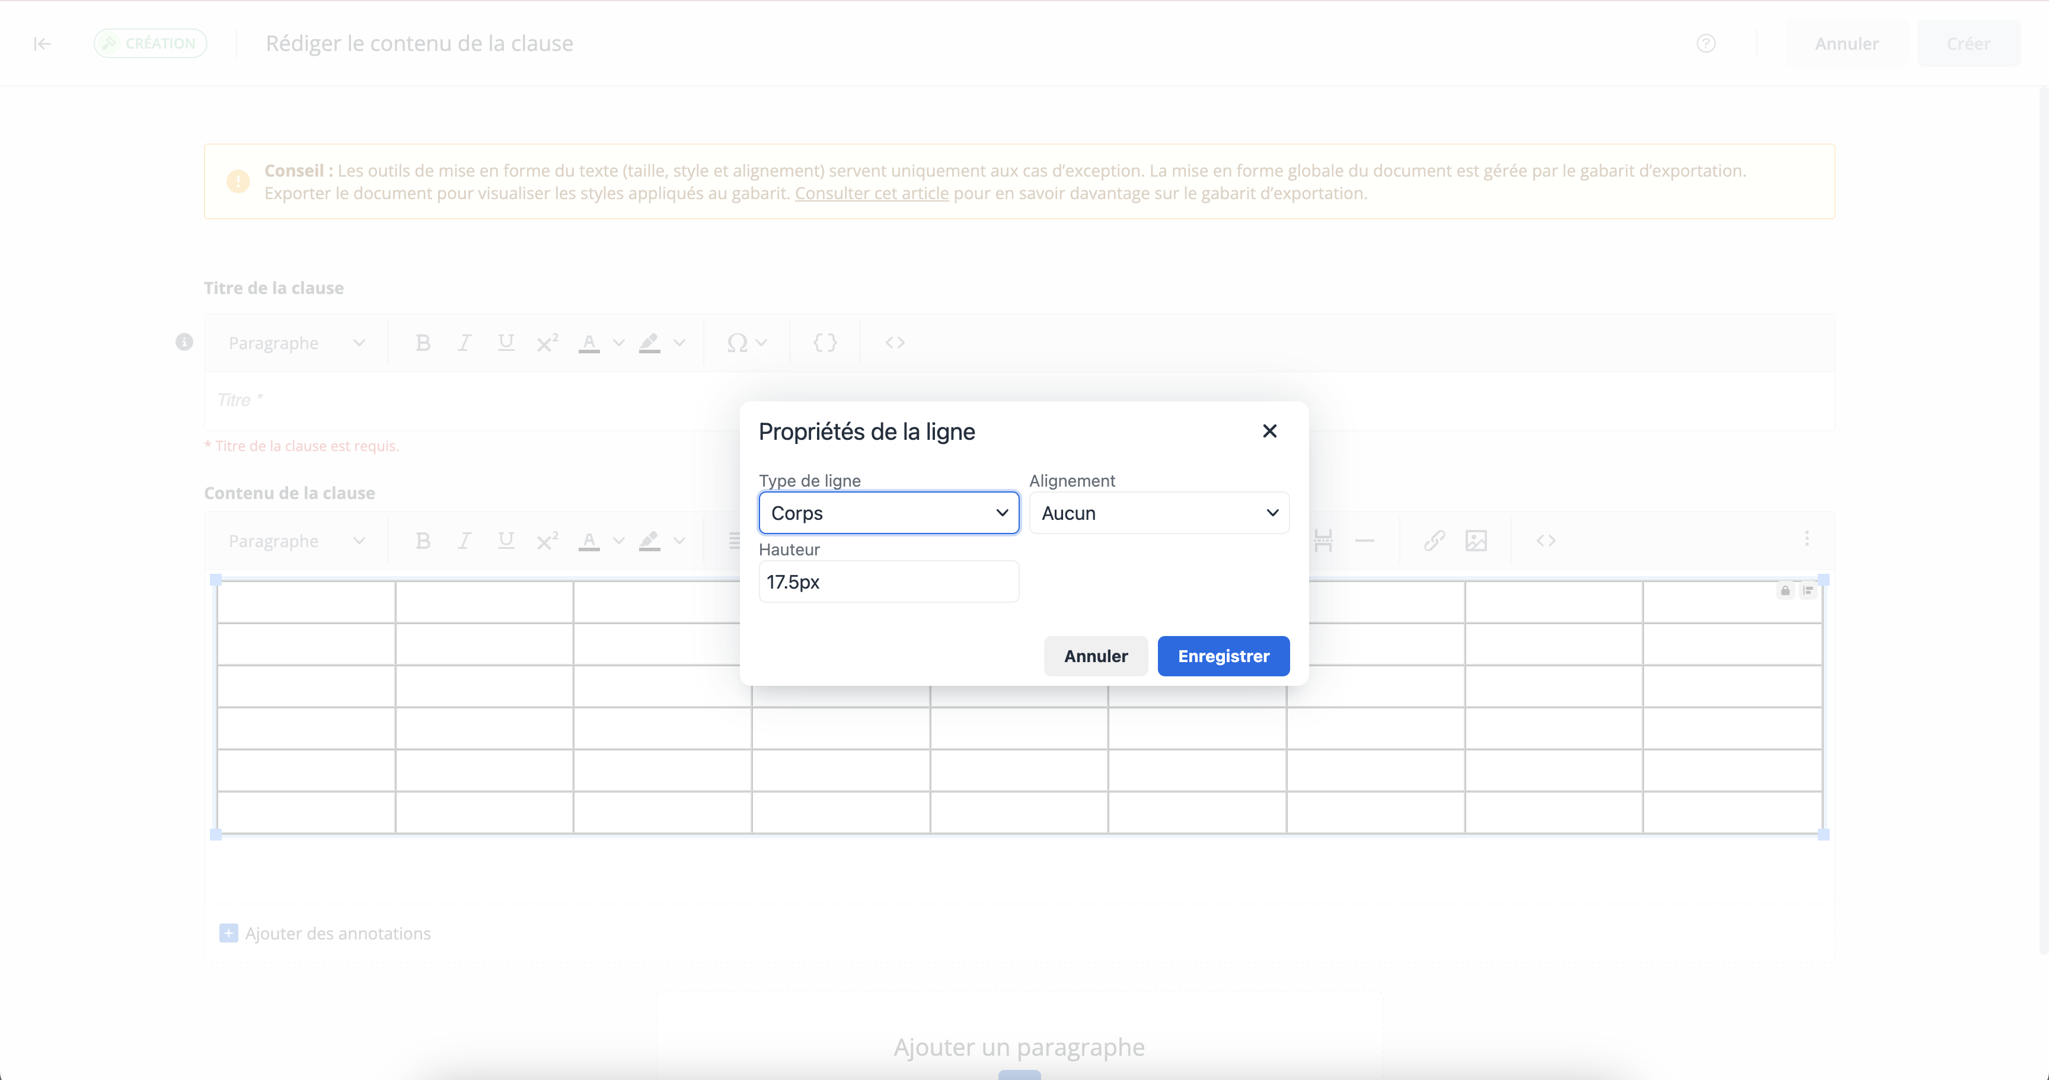Click Annuler in the row properties dialog

1095,656
